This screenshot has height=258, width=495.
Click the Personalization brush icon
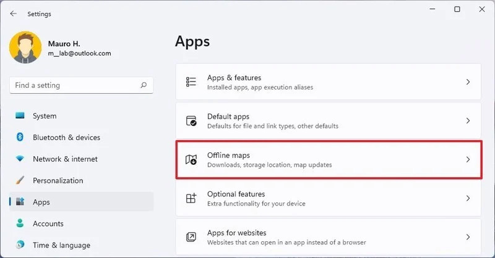pyautogui.click(x=20, y=180)
